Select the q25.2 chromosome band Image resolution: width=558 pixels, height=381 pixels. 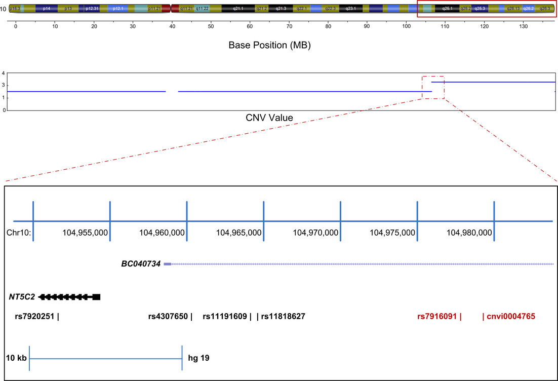(x=465, y=9)
